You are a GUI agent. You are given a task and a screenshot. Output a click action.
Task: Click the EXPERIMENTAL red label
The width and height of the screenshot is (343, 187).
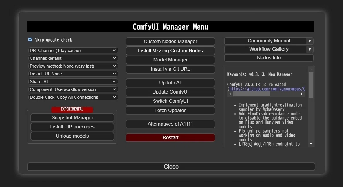[x=72, y=109]
